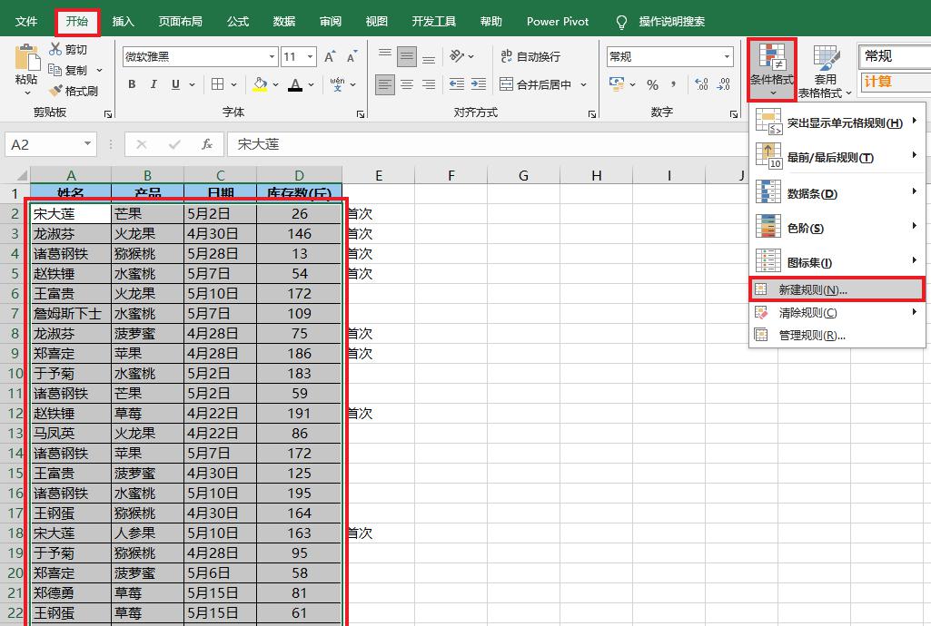Open the 数字 number dialog launcher

click(734, 113)
